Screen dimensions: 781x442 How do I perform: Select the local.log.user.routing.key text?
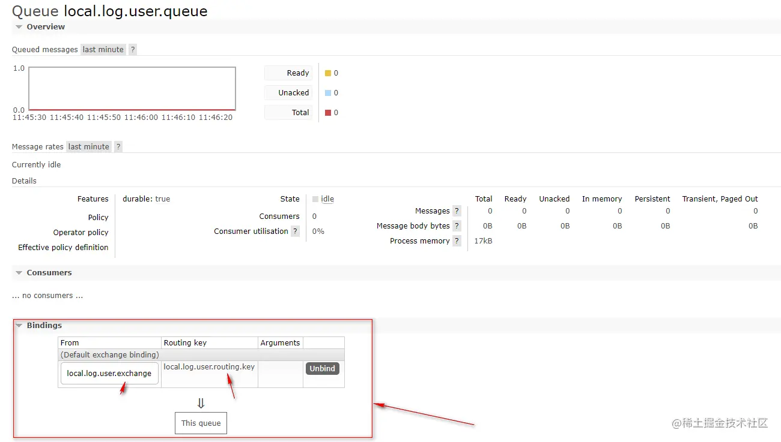pos(209,366)
